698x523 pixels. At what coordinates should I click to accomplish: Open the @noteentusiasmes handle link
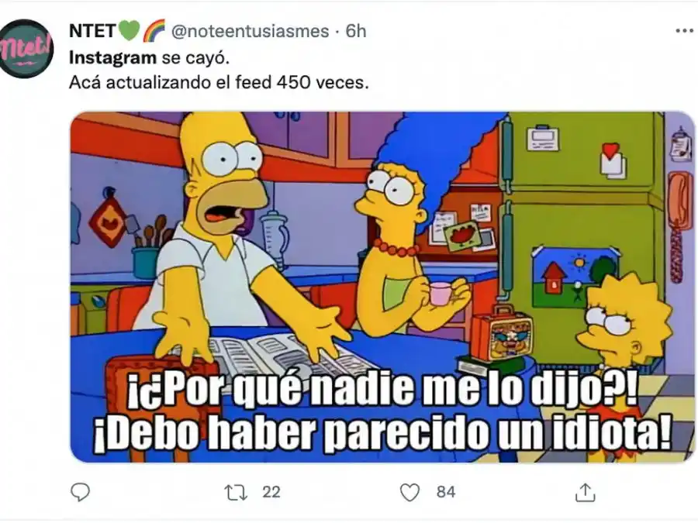coord(251,31)
